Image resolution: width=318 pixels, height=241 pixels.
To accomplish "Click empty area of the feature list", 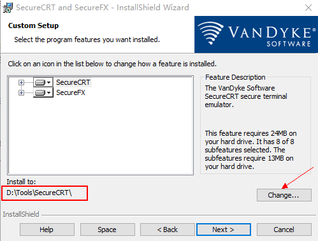I will [x=100, y=136].
